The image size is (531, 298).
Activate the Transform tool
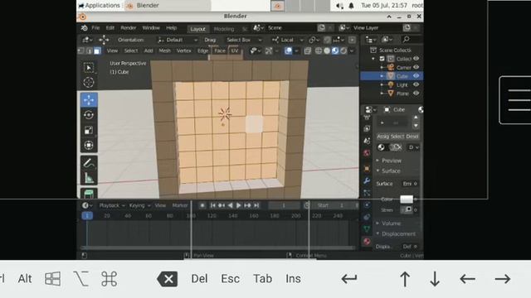click(89, 145)
